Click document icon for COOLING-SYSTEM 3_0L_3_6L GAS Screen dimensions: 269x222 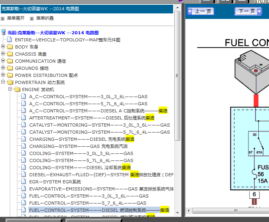click(24, 153)
